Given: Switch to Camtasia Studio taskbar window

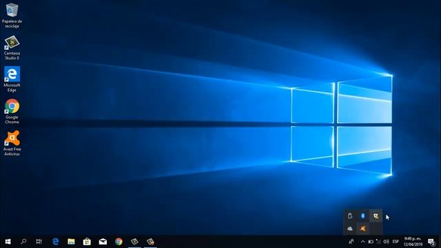Looking at the screenshot, I should pyautogui.click(x=134, y=242).
